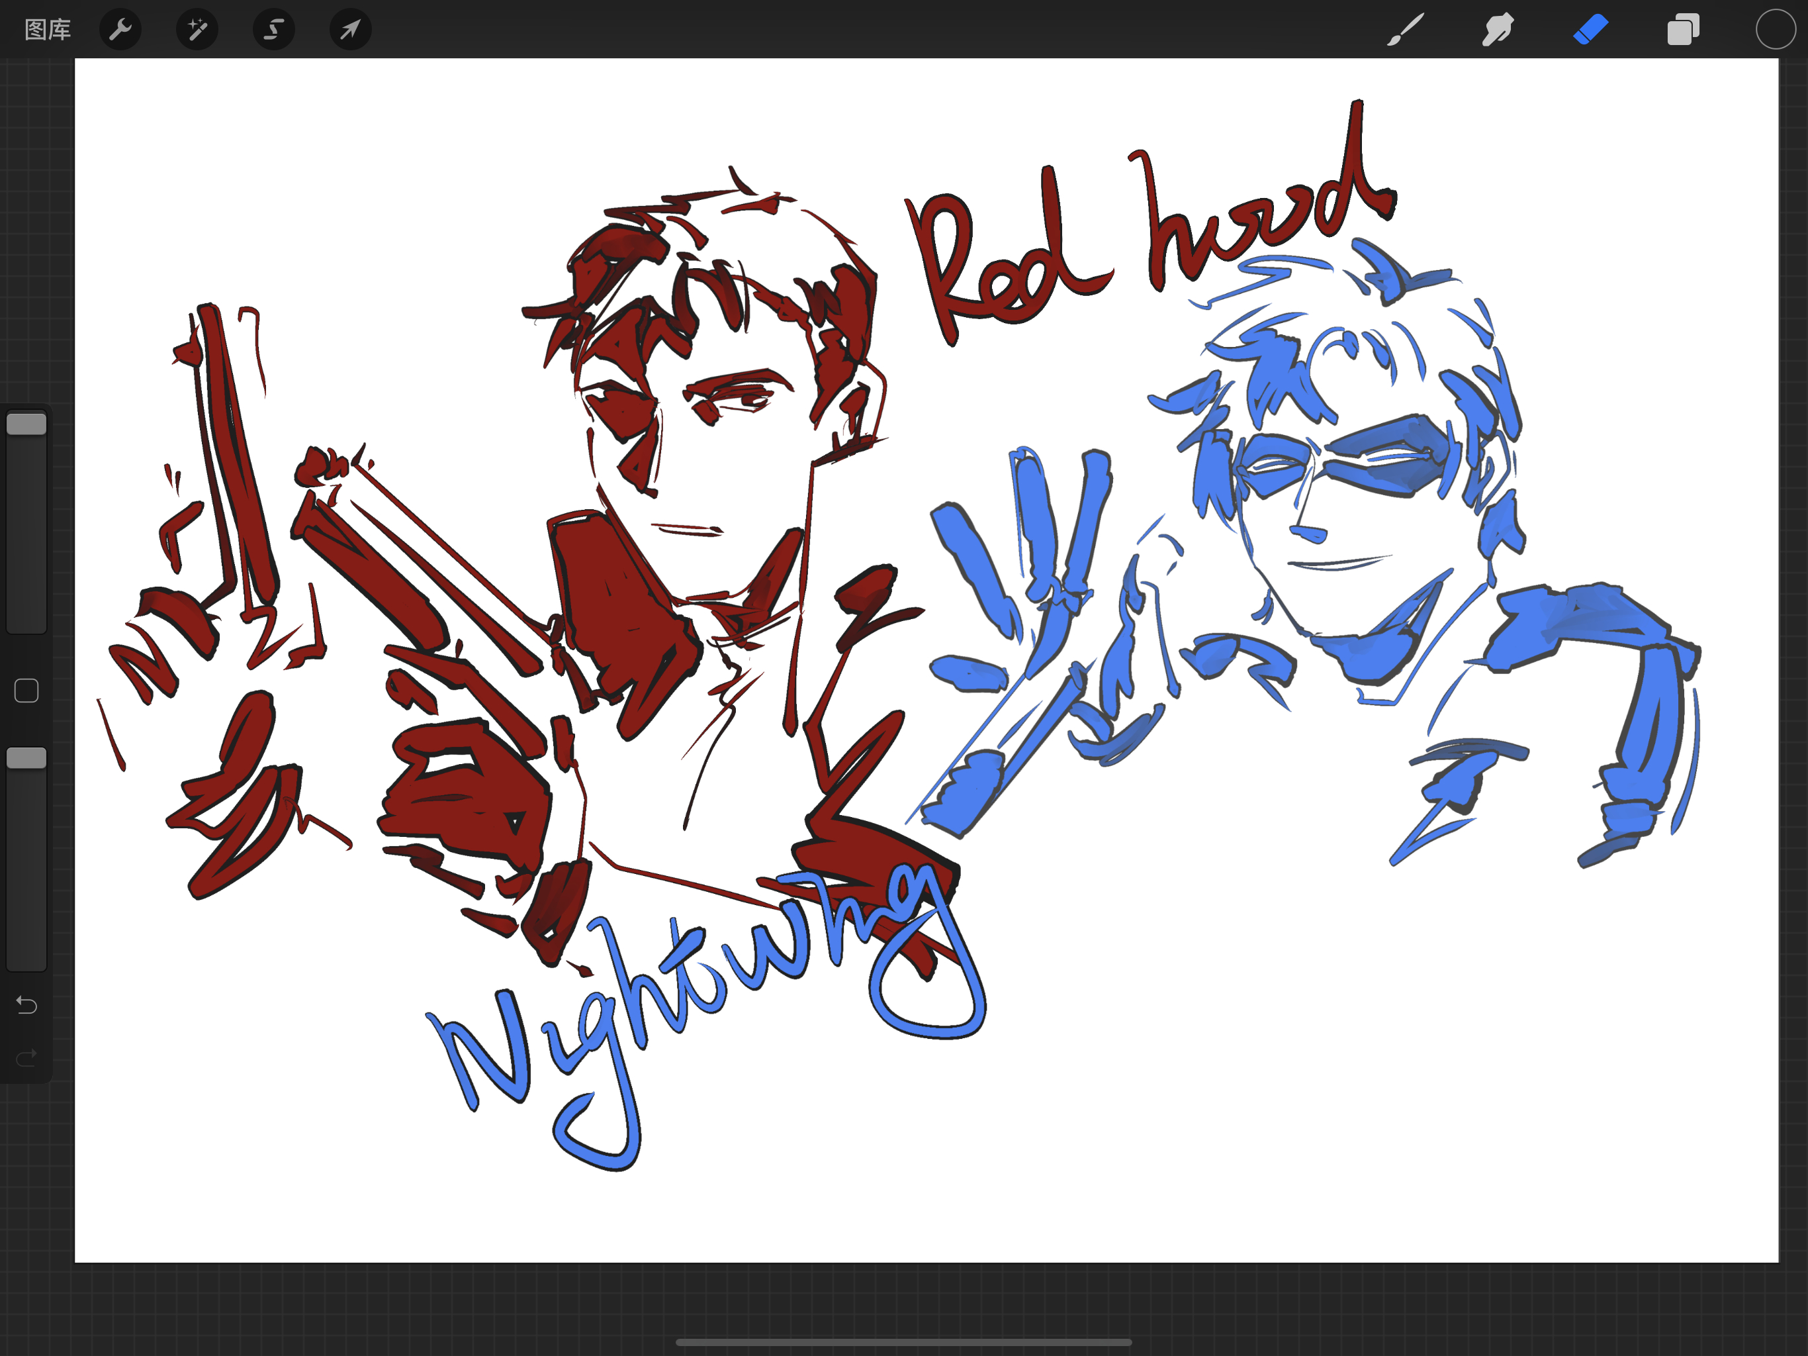Viewport: 1808px width, 1356px height.
Task: Open the Actions wrench menu
Action: (120, 30)
